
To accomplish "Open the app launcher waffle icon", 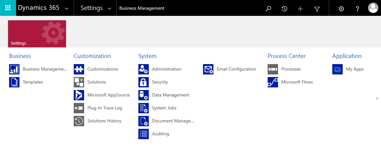I will pyautogui.click(x=8, y=8).
